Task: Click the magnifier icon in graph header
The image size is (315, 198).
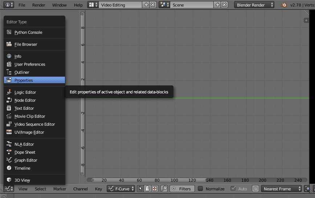Action: click(x=164, y=189)
